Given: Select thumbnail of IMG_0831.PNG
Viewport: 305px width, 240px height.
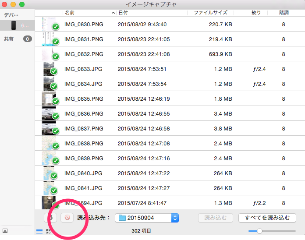Looking at the screenshot, I should click(49, 39).
